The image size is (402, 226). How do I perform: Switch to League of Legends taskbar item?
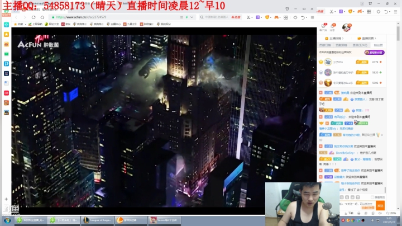[97, 220]
